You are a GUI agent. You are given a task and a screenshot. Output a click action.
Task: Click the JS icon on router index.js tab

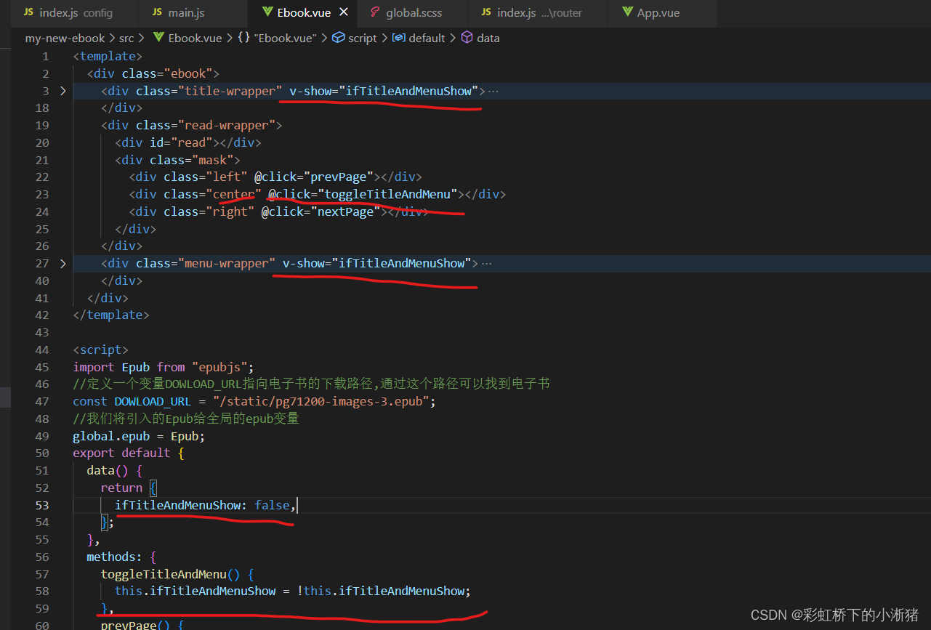486,12
